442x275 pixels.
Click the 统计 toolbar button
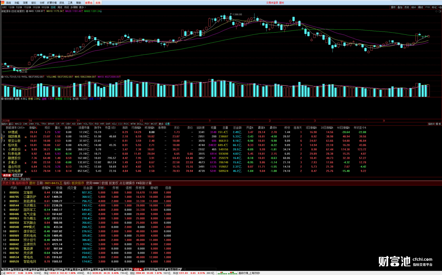pos(414,7)
